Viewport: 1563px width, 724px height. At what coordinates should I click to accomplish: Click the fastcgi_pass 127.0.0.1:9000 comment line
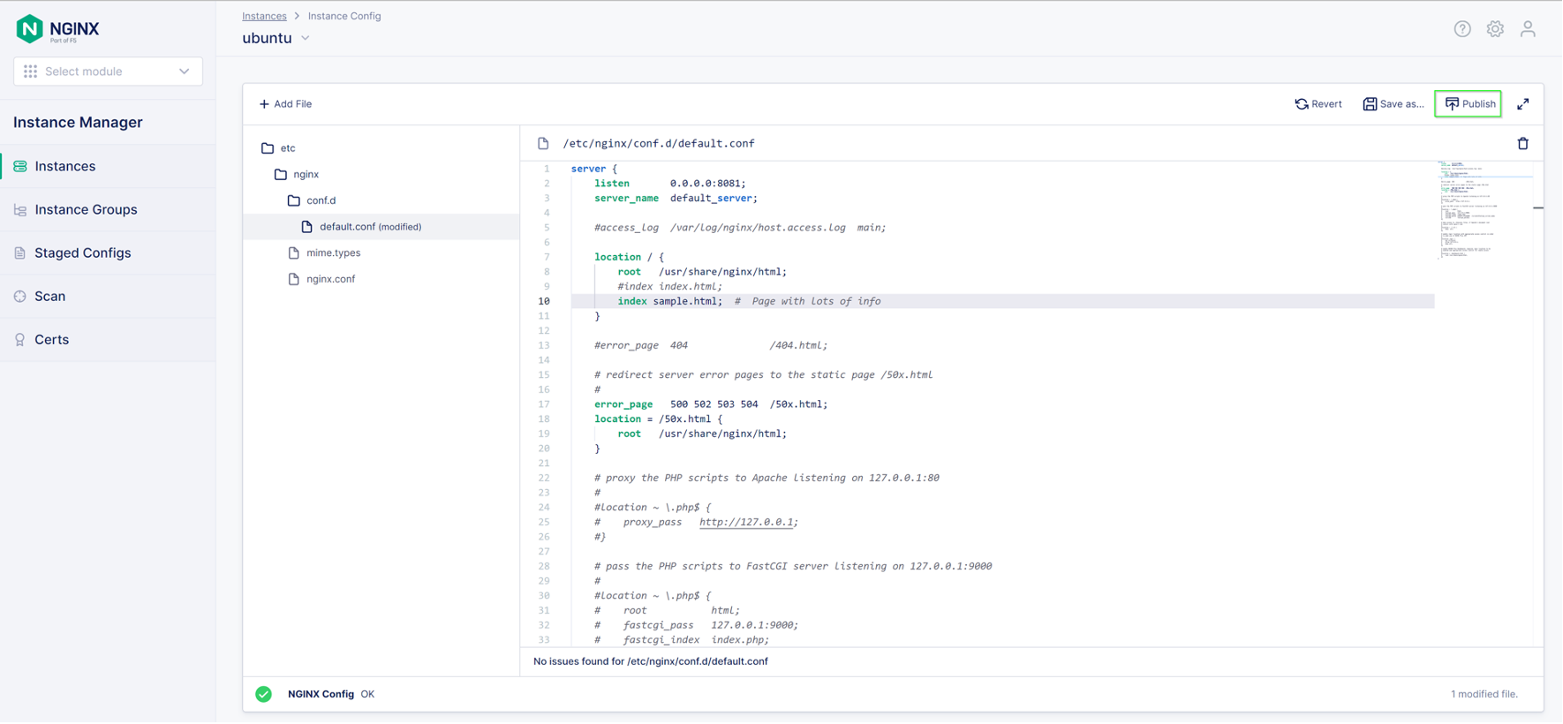pos(696,625)
